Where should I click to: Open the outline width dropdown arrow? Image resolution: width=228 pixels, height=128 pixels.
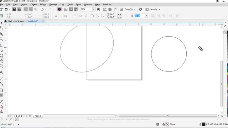pos(146,16)
